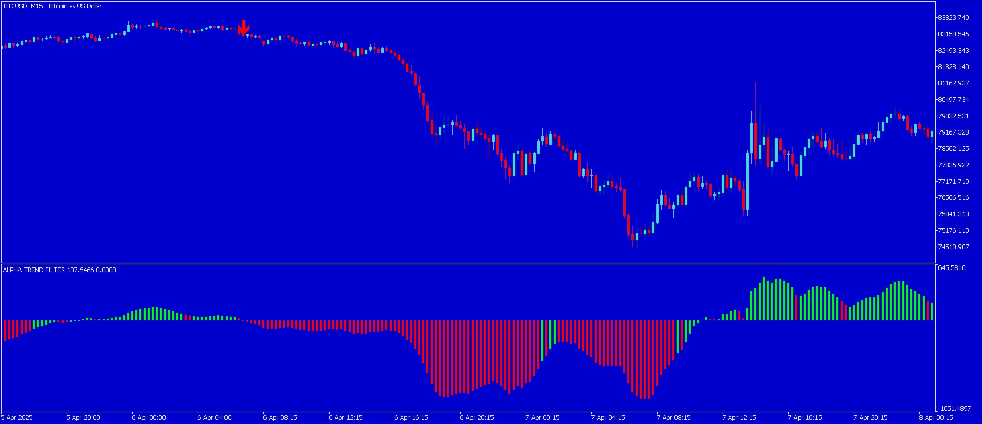982x424 pixels.
Task: Click the 7 Apr 20:15 time label
Action: pyautogui.click(x=871, y=418)
